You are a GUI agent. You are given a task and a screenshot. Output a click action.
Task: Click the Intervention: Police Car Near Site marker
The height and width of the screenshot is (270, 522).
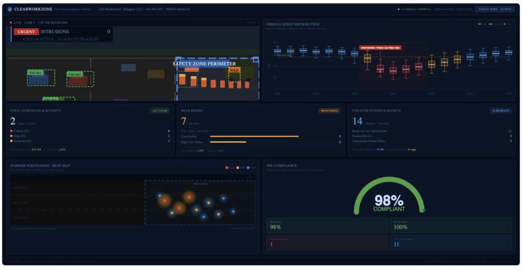click(x=380, y=47)
